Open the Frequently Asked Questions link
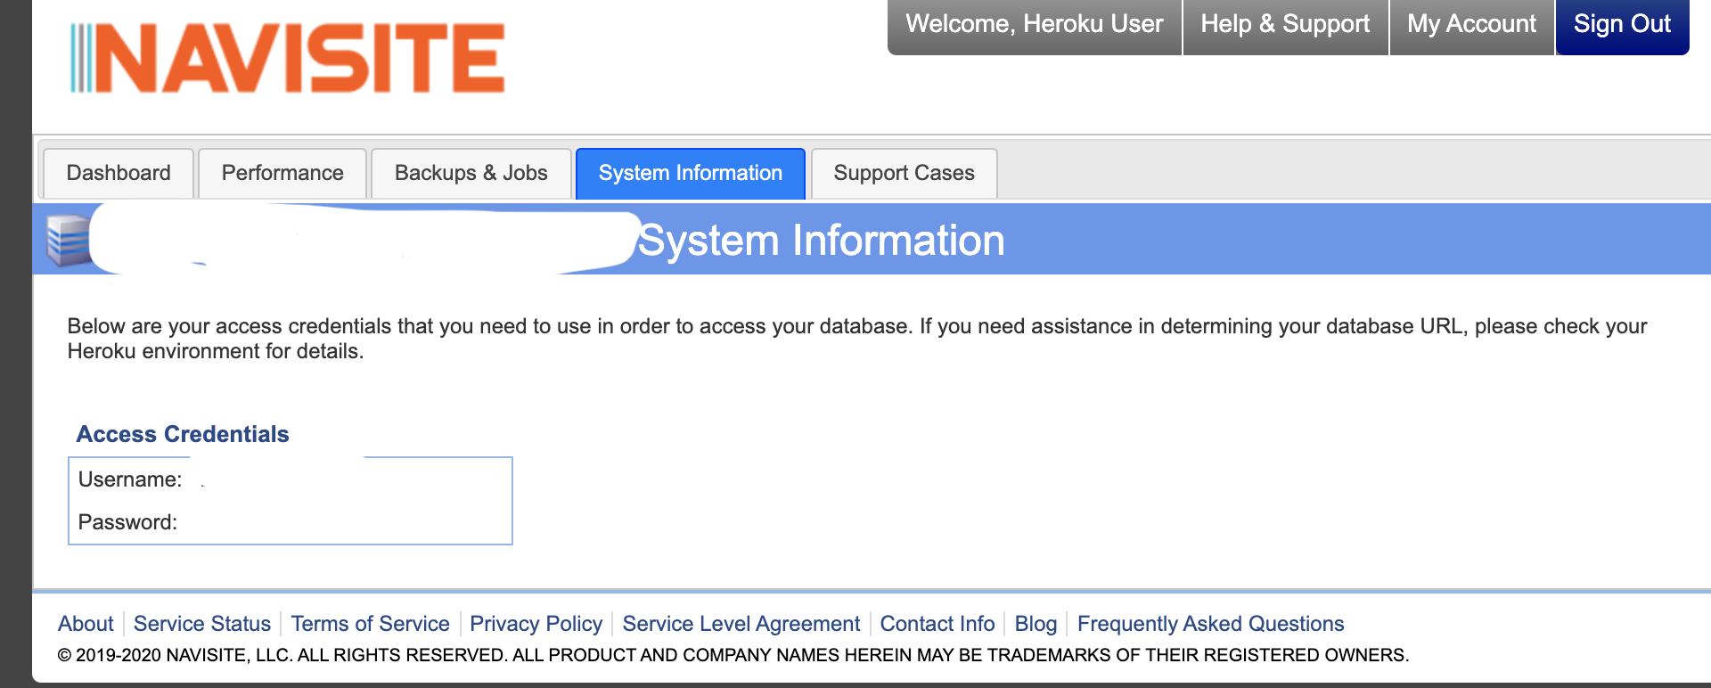Image resolution: width=1711 pixels, height=688 pixels. click(x=1210, y=624)
